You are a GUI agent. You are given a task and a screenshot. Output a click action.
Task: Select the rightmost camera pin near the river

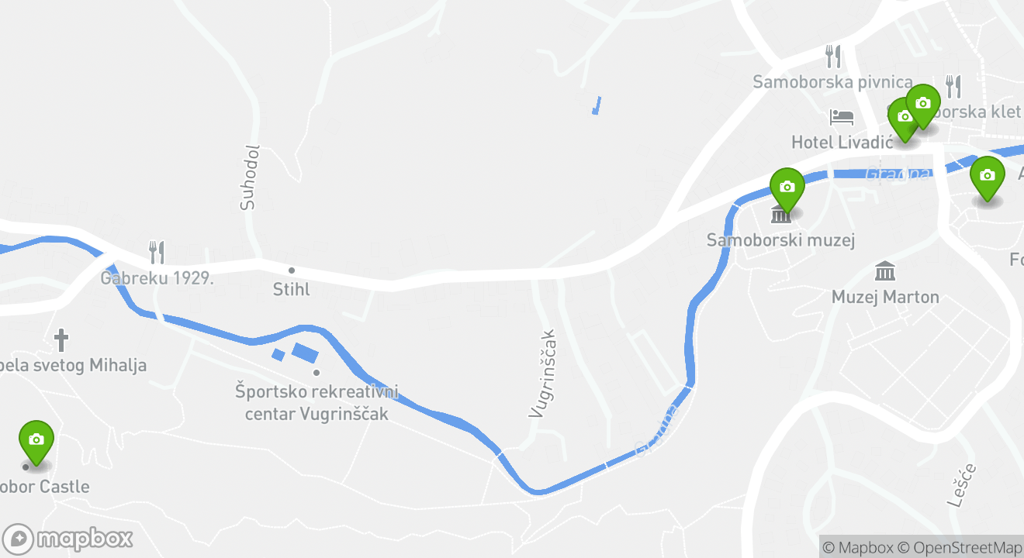pos(987,177)
